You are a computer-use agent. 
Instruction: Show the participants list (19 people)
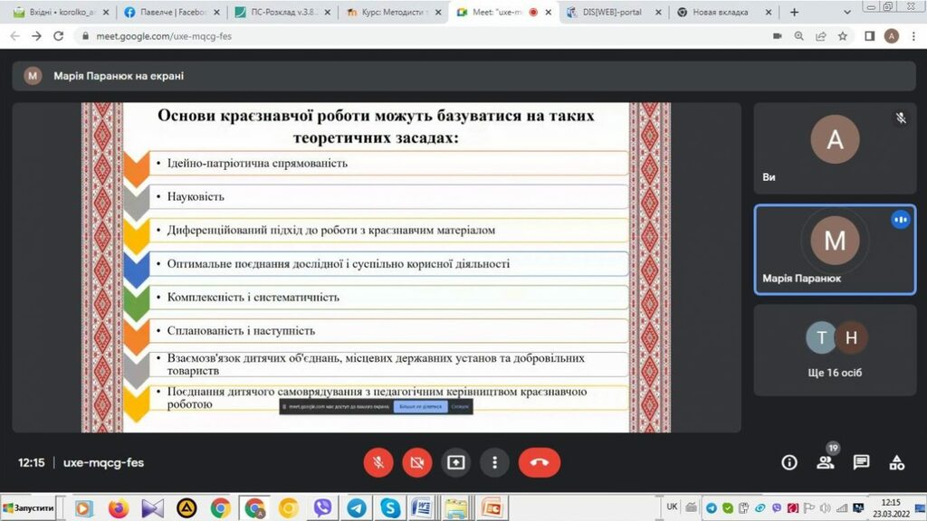pyautogui.click(x=825, y=462)
